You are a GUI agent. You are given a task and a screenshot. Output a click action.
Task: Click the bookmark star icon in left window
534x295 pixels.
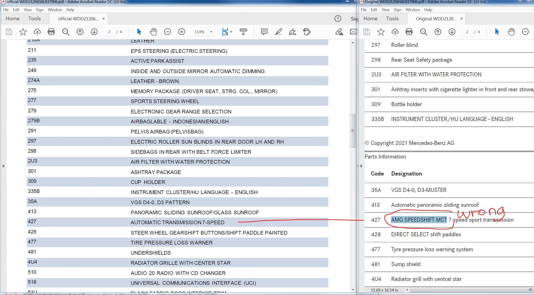(23, 32)
